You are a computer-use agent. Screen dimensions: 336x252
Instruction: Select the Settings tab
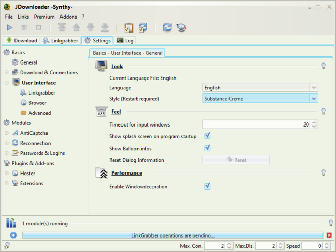pos(97,40)
